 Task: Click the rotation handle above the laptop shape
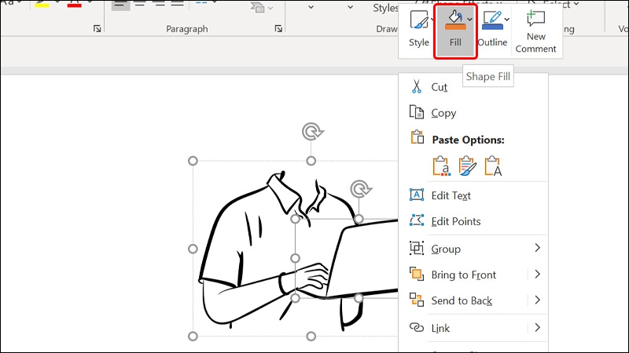(x=360, y=189)
